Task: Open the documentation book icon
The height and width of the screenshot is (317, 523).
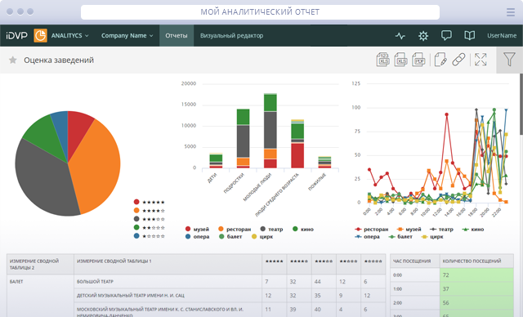Action: coord(470,35)
